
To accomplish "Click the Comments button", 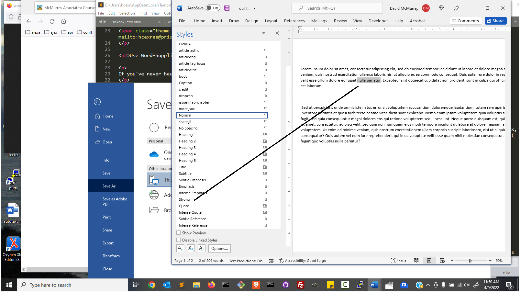I will coord(466,21).
